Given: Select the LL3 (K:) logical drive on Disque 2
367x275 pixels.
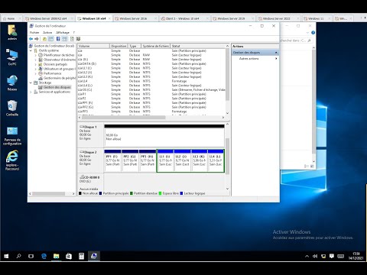Looking at the screenshot, I should click(x=200, y=161).
